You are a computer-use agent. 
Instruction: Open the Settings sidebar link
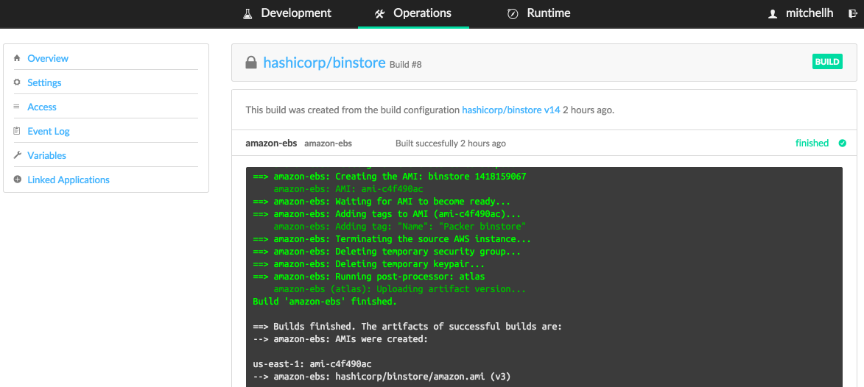click(45, 82)
